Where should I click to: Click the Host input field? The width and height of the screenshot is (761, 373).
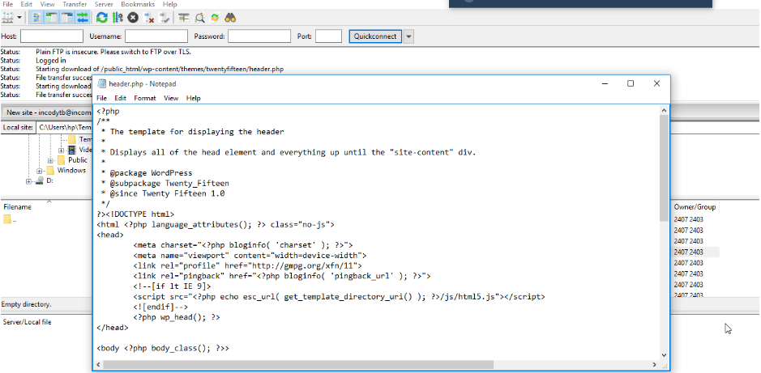click(x=52, y=36)
